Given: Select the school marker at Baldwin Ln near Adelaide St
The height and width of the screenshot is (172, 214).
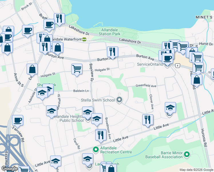Looking at the screenshot, I should coord(42,93).
